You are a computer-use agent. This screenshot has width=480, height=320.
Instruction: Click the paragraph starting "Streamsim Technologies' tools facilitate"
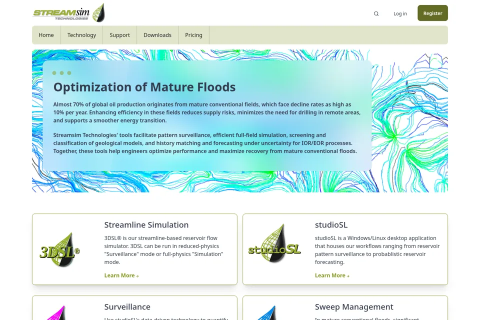(x=205, y=143)
